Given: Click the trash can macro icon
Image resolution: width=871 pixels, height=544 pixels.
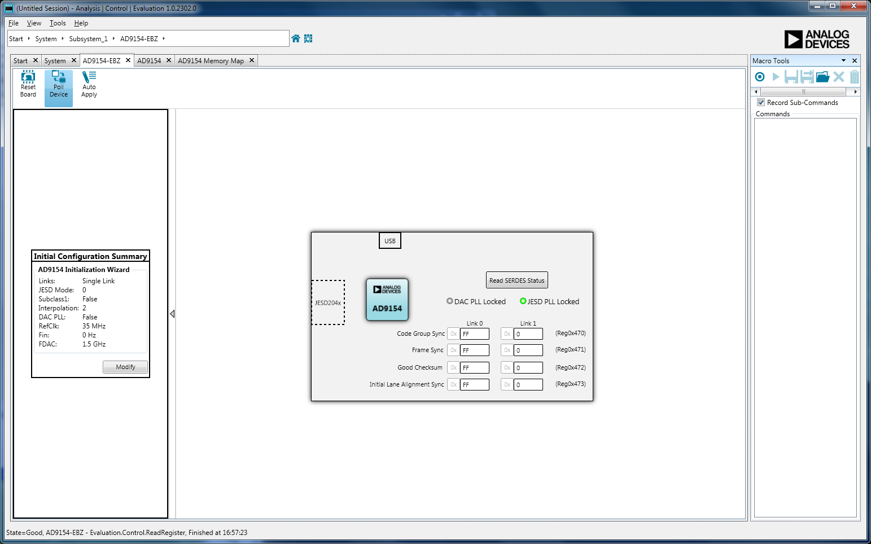Looking at the screenshot, I should coord(854,77).
